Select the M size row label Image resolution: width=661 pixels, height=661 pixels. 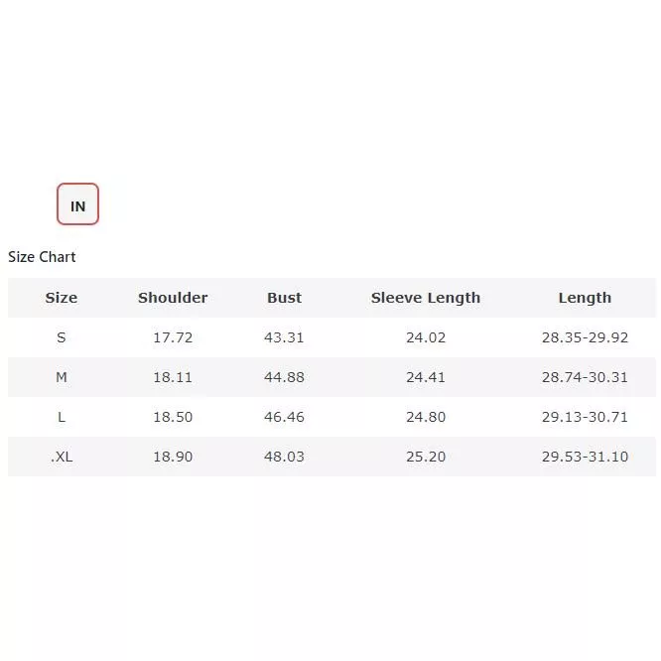62,377
